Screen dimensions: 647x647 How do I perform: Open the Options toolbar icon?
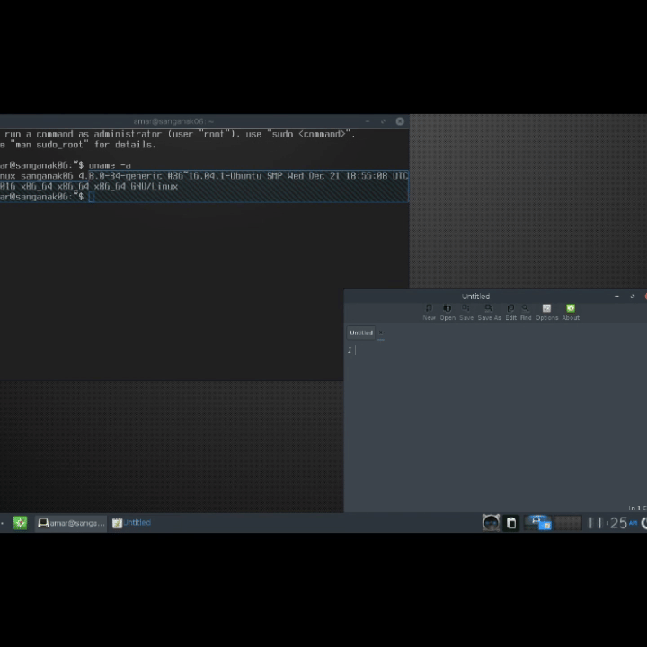tap(546, 311)
